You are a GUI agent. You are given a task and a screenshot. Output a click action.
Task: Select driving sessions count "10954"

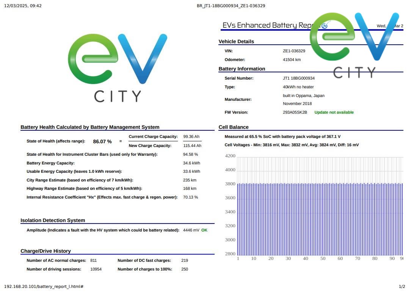tap(96, 269)
